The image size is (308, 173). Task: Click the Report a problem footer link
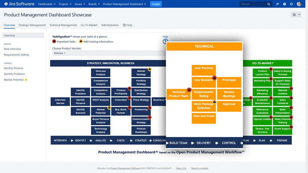[200, 168]
